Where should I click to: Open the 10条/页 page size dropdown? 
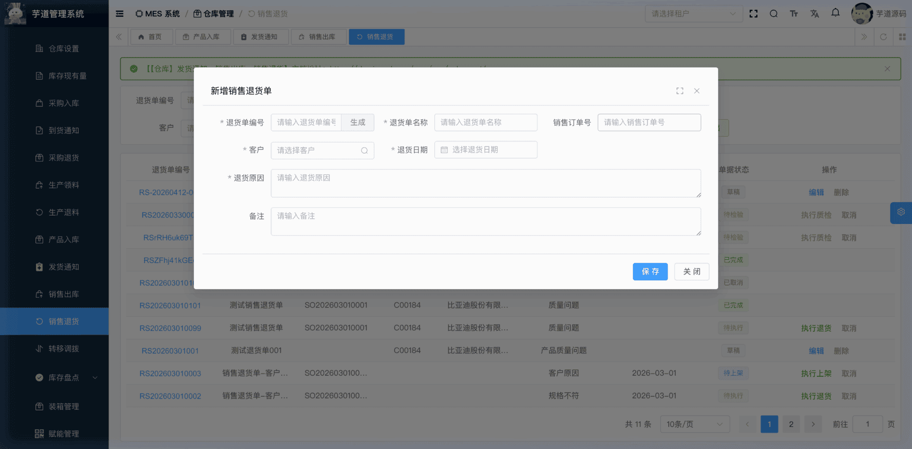coord(695,424)
